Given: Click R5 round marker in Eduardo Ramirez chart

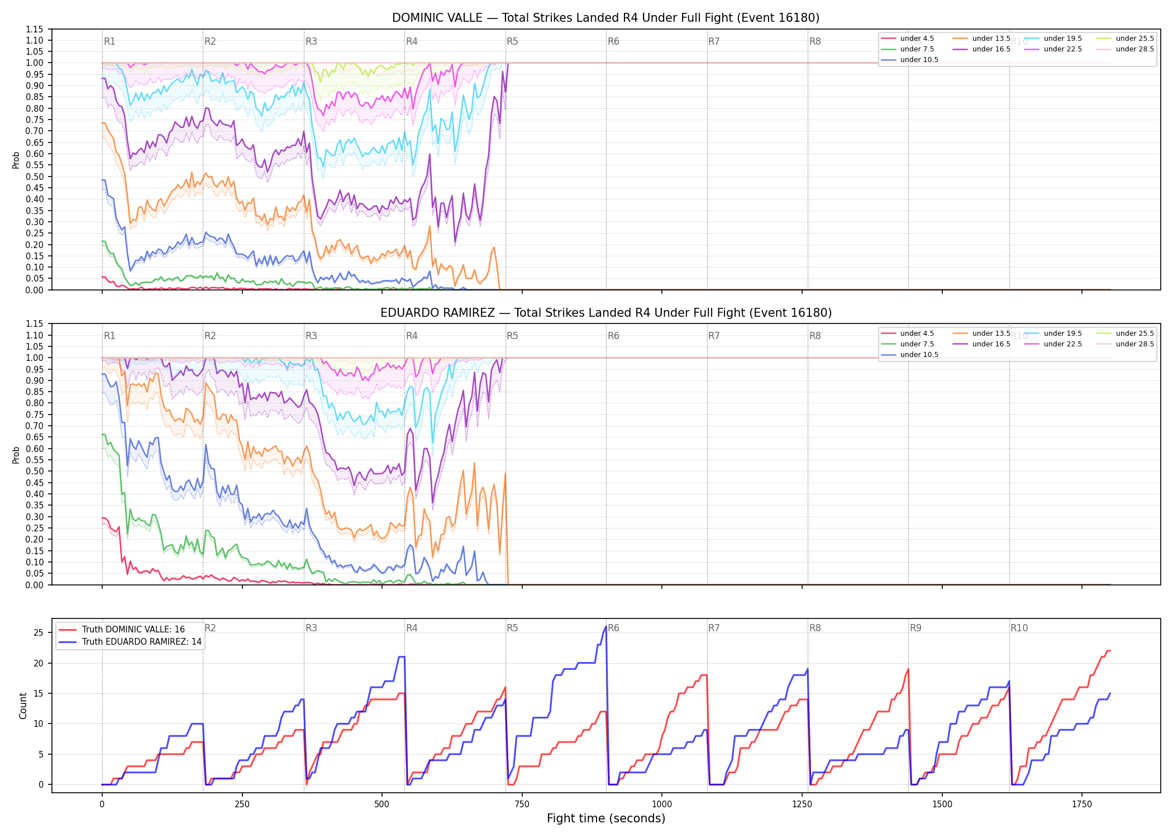Looking at the screenshot, I should pyautogui.click(x=512, y=336).
